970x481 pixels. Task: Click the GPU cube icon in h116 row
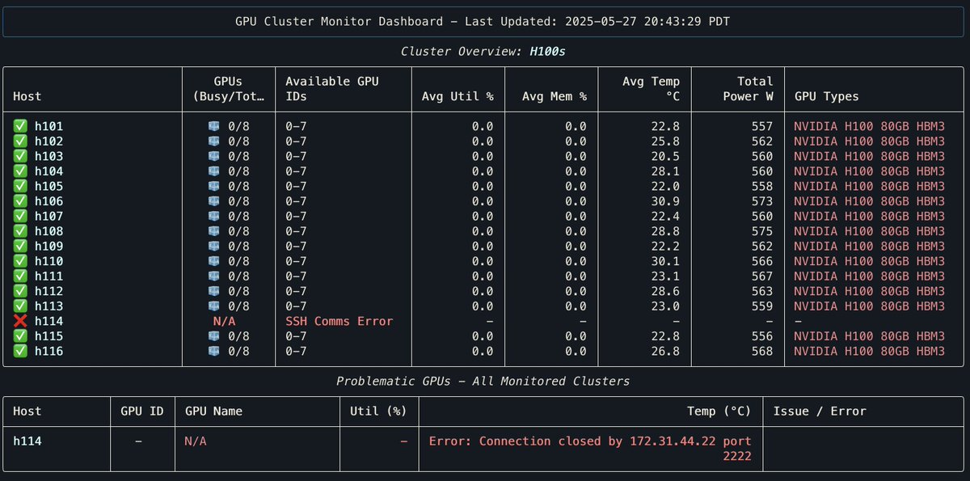(x=214, y=351)
